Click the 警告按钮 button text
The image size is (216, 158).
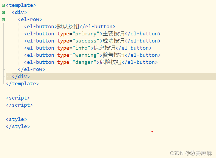(113, 55)
